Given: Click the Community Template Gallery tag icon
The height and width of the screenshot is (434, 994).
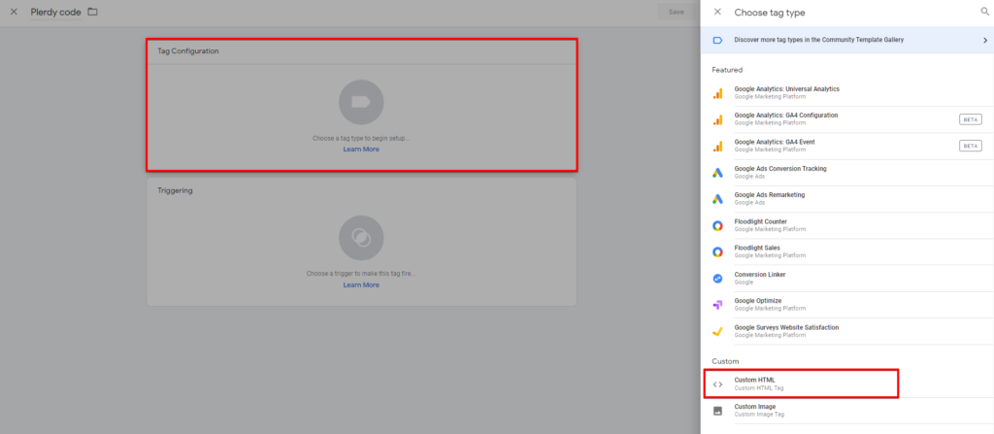Looking at the screenshot, I should click(717, 40).
